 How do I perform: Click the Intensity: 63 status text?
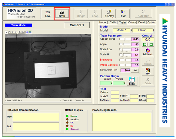click(x=80, y=100)
